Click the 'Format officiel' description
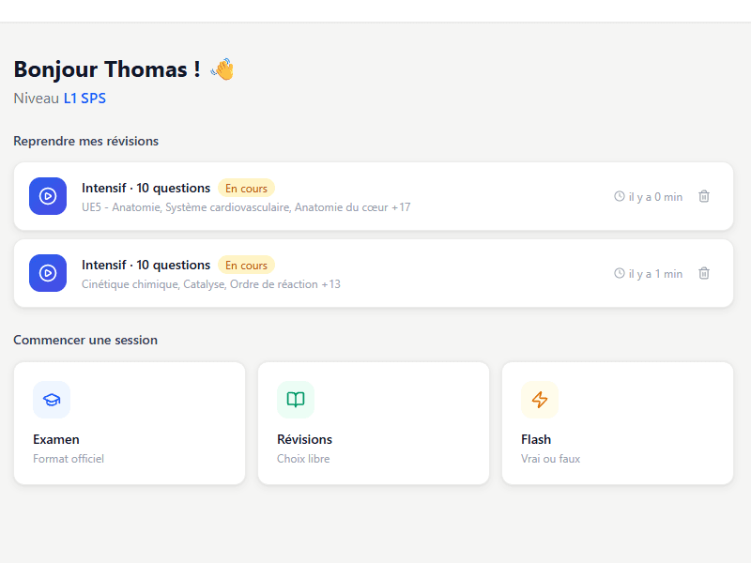Viewport: 751px width, 563px height. pyautogui.click(x=69, y=459)
